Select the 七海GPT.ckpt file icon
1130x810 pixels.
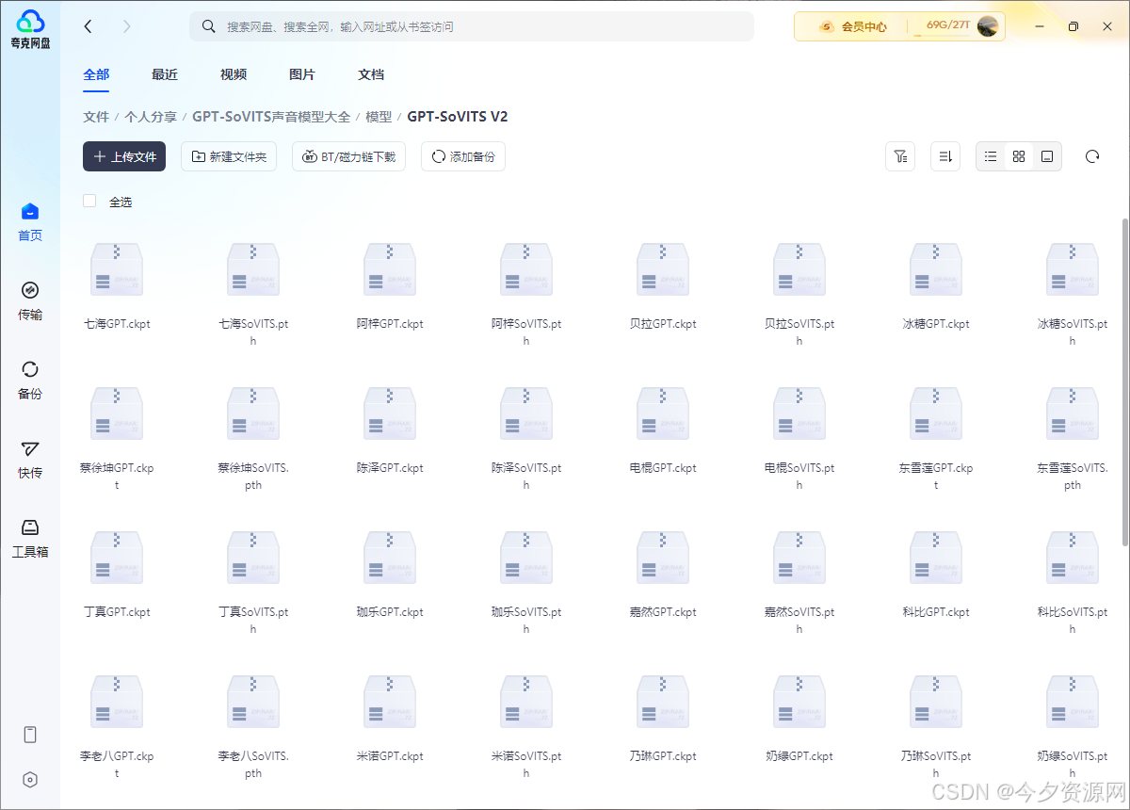(x=117, y=269)
